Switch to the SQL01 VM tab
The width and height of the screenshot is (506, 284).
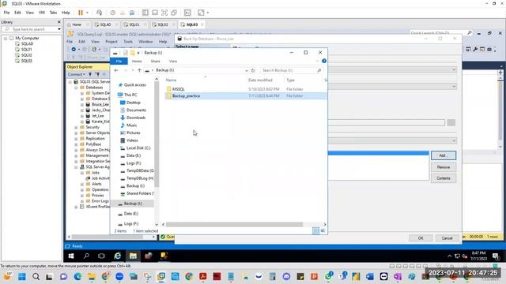point(134,24)
